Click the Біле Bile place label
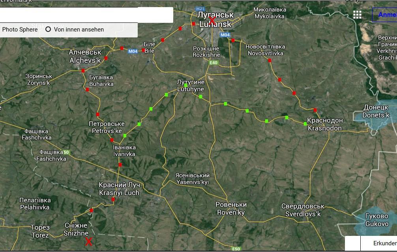 [x=149, y=48]
